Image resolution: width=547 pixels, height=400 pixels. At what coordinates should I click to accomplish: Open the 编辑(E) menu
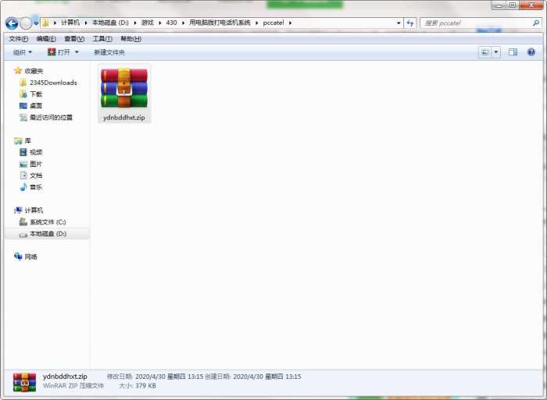[x=46, y=39]
